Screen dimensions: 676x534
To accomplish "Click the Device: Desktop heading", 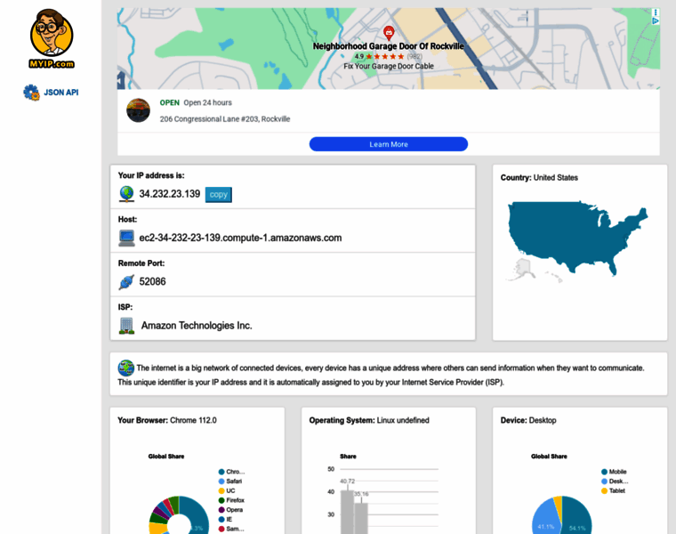I will click(x=528, y=420).
